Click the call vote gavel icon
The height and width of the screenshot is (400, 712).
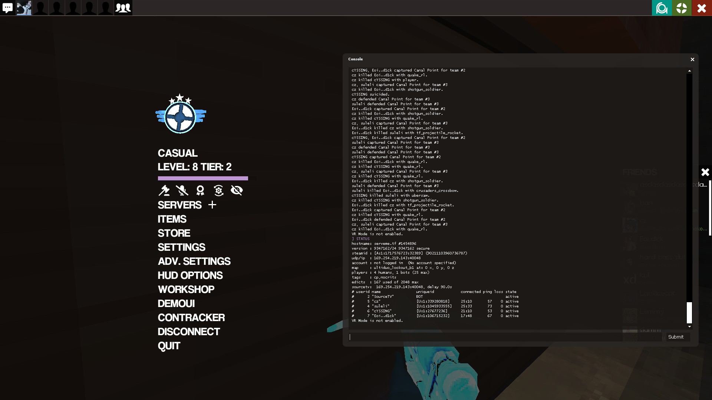coord(164,190)
